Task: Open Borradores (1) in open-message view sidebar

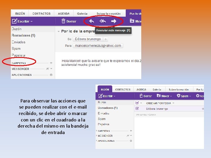Action: coord(23,35)
